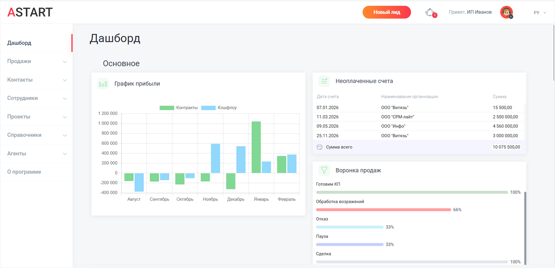555x268 pixels.
Task: Open the О программе menu item
Action: click(24, 172)
